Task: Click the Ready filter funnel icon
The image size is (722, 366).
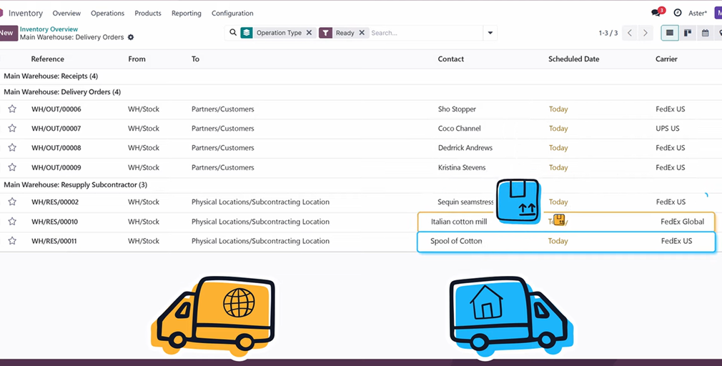Action: (325, 33)
